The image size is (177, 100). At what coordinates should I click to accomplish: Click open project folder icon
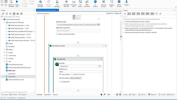pos(18,14)
